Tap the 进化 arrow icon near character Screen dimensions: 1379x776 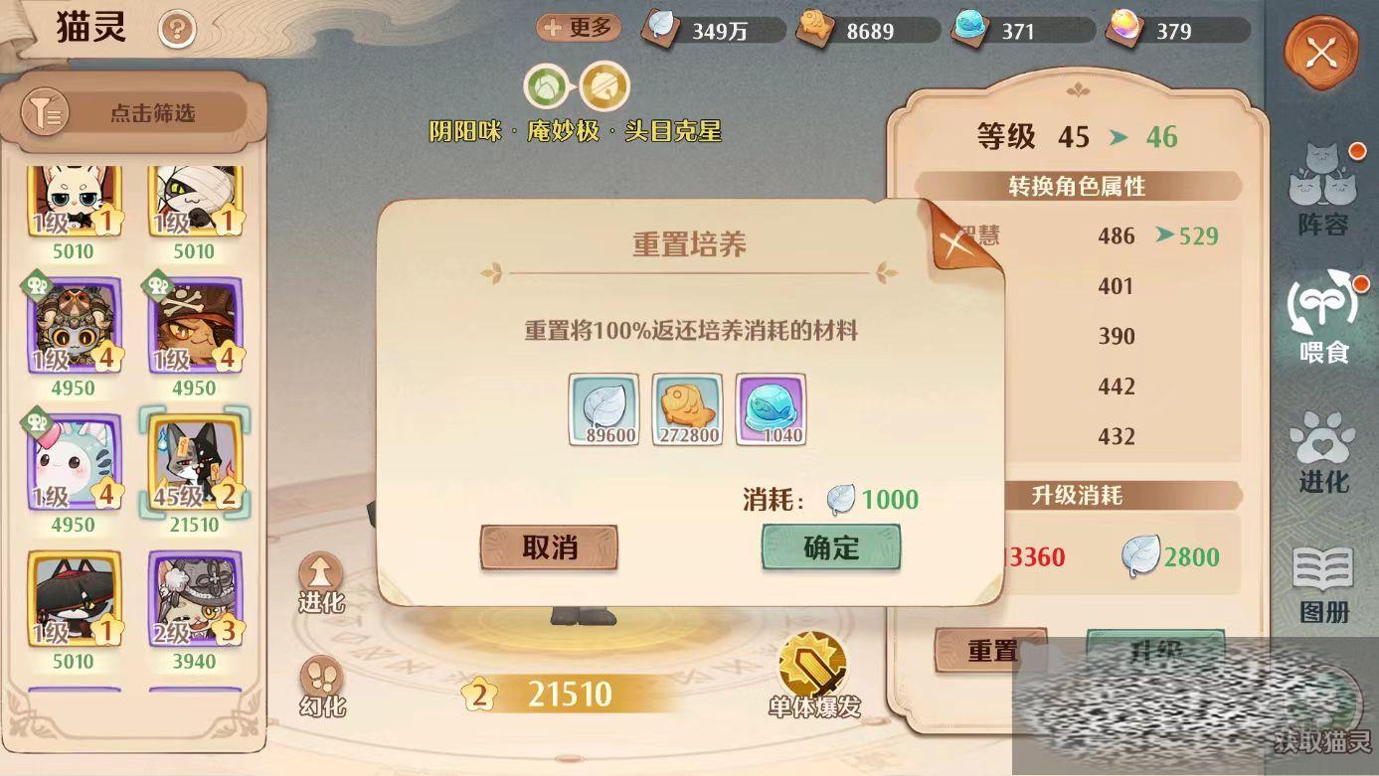click(321, 583)
